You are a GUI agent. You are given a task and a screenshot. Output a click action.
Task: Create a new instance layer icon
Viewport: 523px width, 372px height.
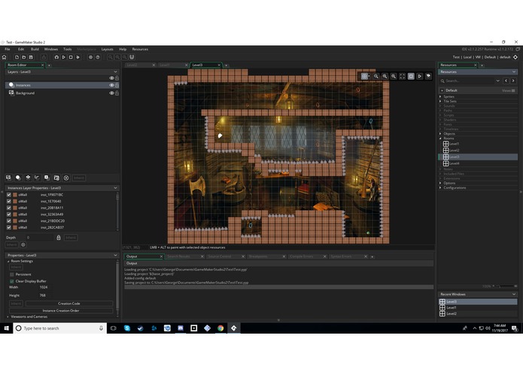click(x=18, y=178)
